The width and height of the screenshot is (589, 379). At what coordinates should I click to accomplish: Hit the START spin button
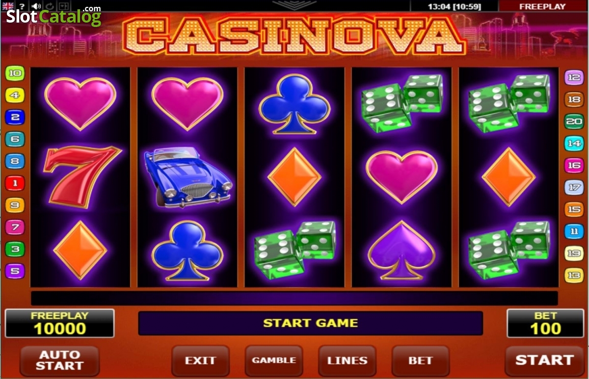click(544, 361)
